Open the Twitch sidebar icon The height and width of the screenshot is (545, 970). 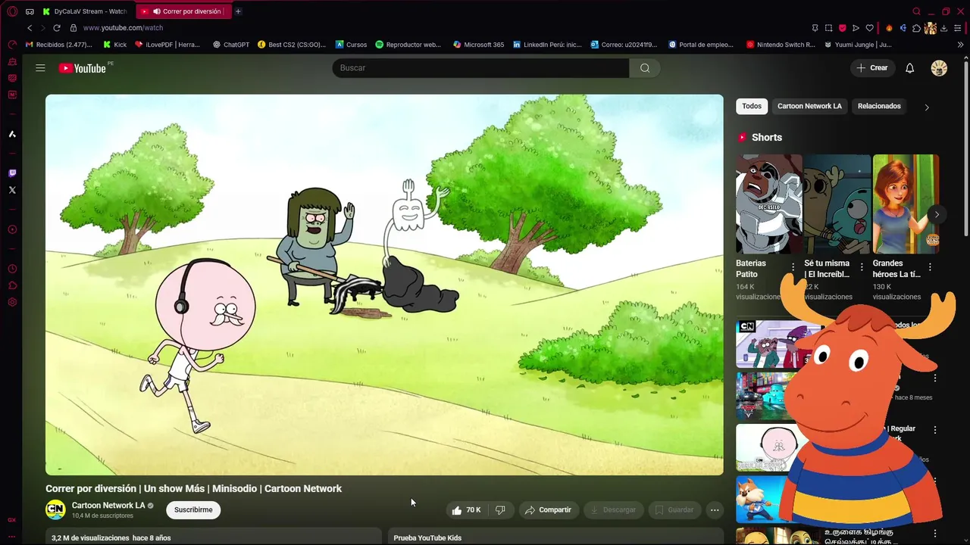point(12,173)
